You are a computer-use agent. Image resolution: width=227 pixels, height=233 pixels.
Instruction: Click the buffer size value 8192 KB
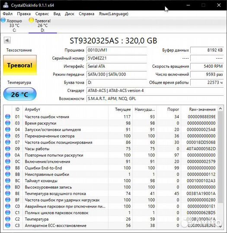[x=207, y=50]
